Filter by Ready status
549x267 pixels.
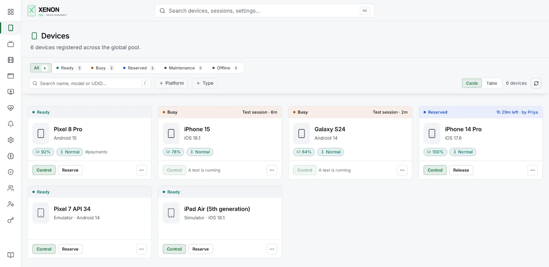tap(69, 68)
